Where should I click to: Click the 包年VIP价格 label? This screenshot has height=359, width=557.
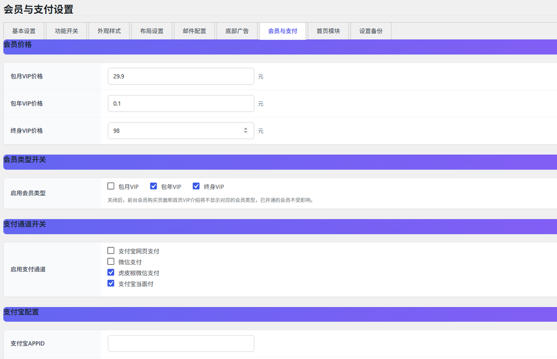point(27,104)
